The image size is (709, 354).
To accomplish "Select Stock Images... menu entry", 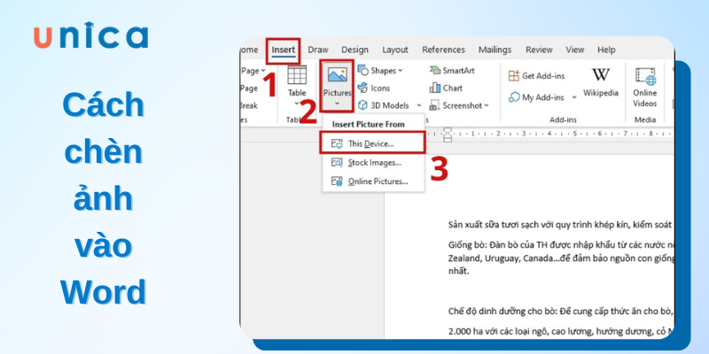I will [x=373, y=163].
